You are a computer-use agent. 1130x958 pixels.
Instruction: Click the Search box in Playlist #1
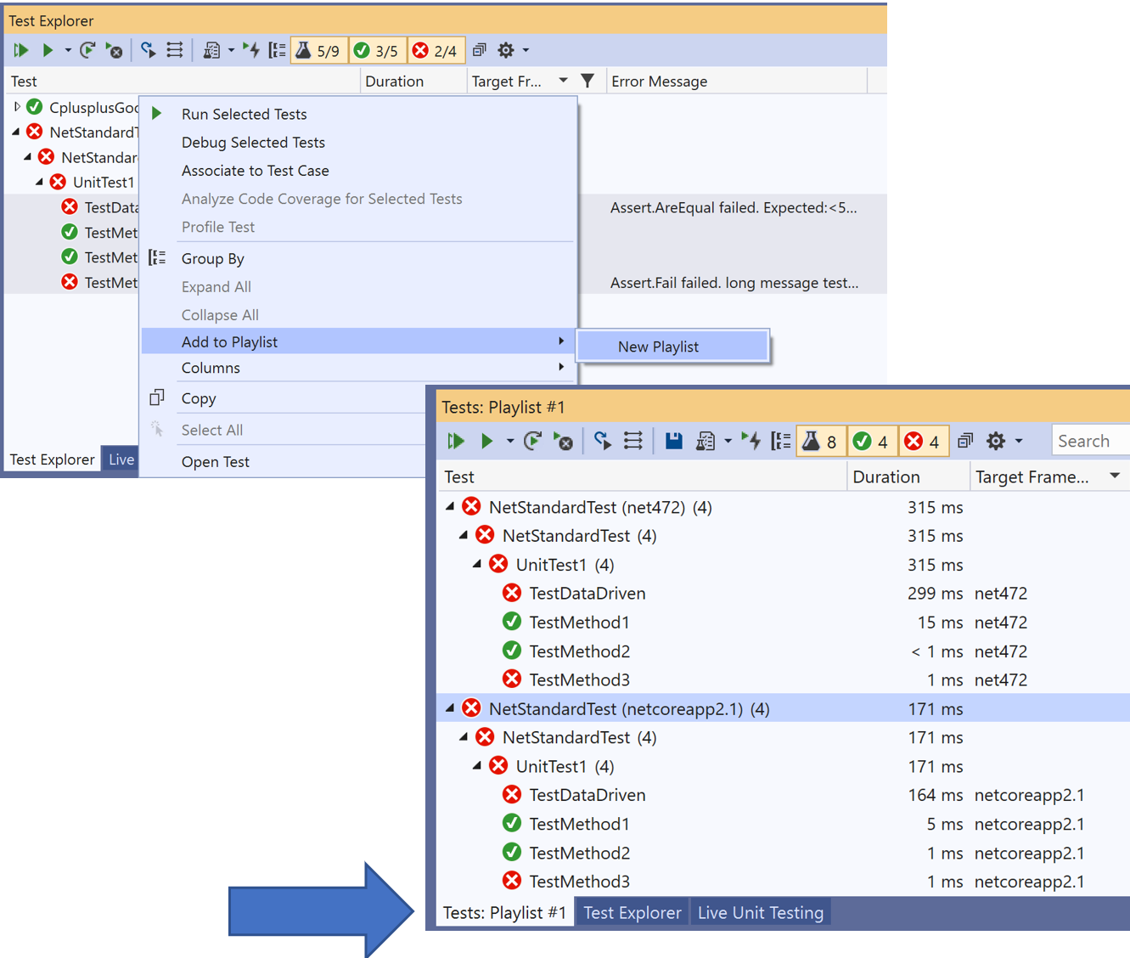1090,441
